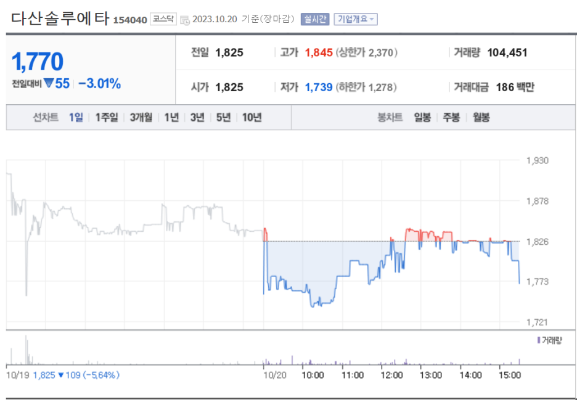
Task: Click the 저가 value 1,739
Action: click(319, 88)
